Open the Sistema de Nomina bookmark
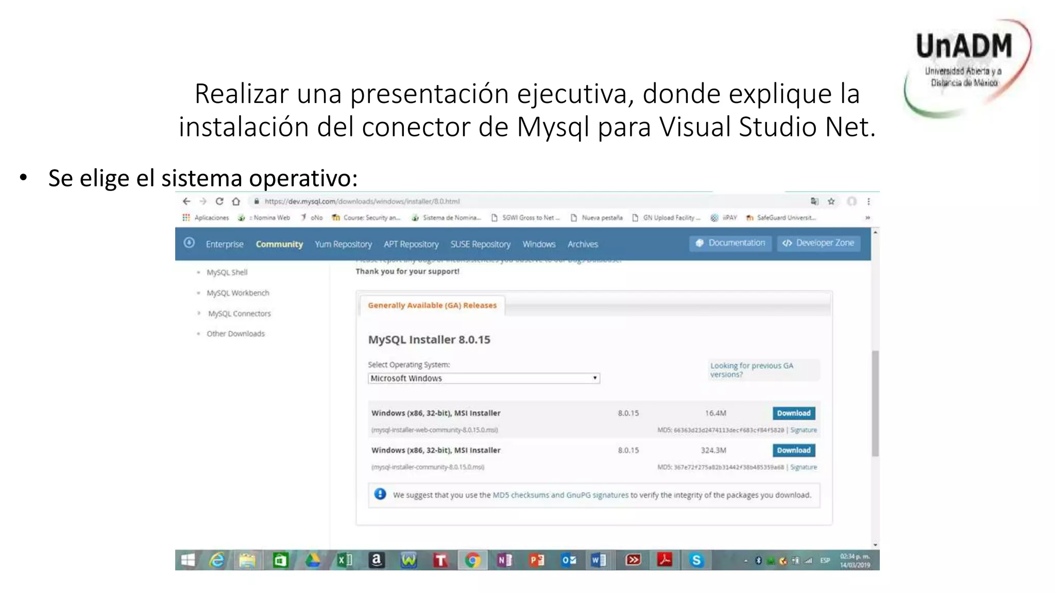 446,218
